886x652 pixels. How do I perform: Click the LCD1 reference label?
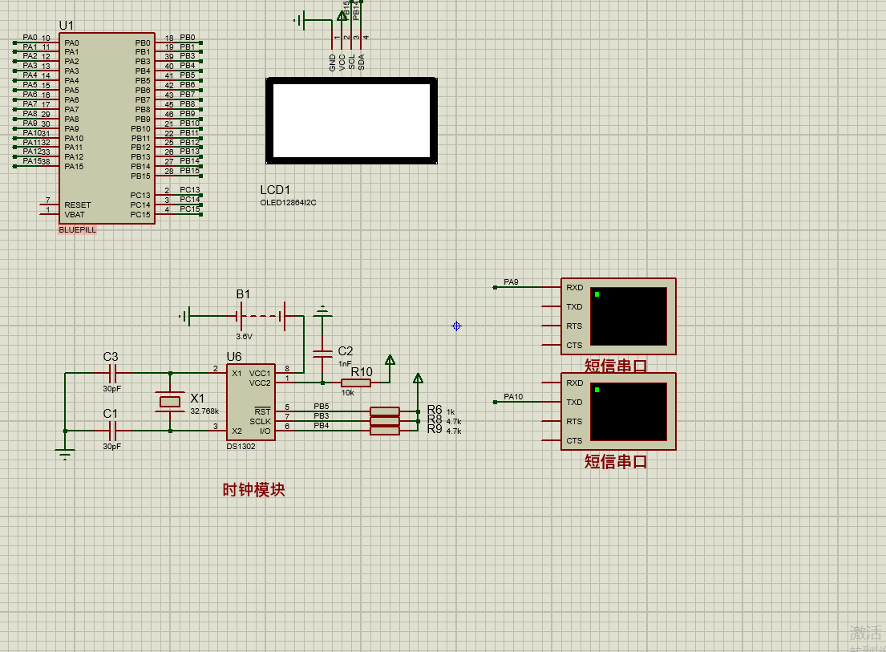point(275,190)
